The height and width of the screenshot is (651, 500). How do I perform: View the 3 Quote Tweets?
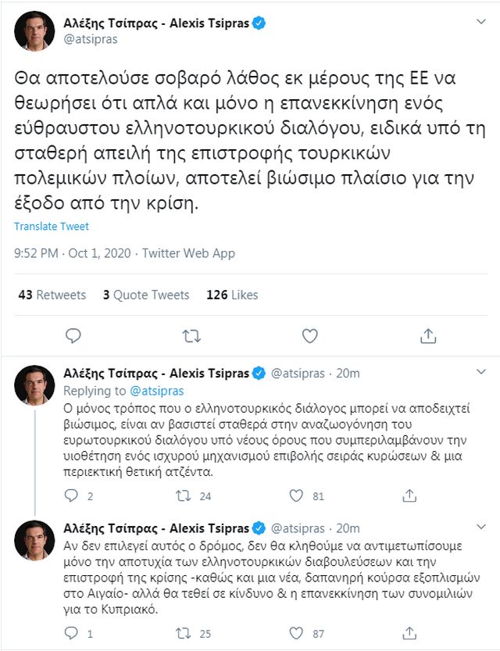(146, 295)
